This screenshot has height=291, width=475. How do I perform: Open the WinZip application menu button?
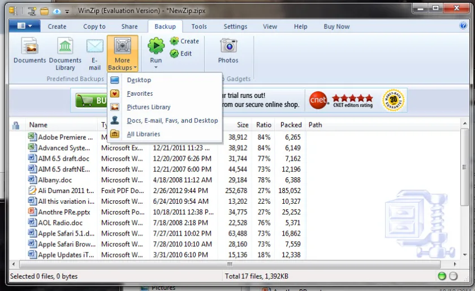[x=24, y=26]
